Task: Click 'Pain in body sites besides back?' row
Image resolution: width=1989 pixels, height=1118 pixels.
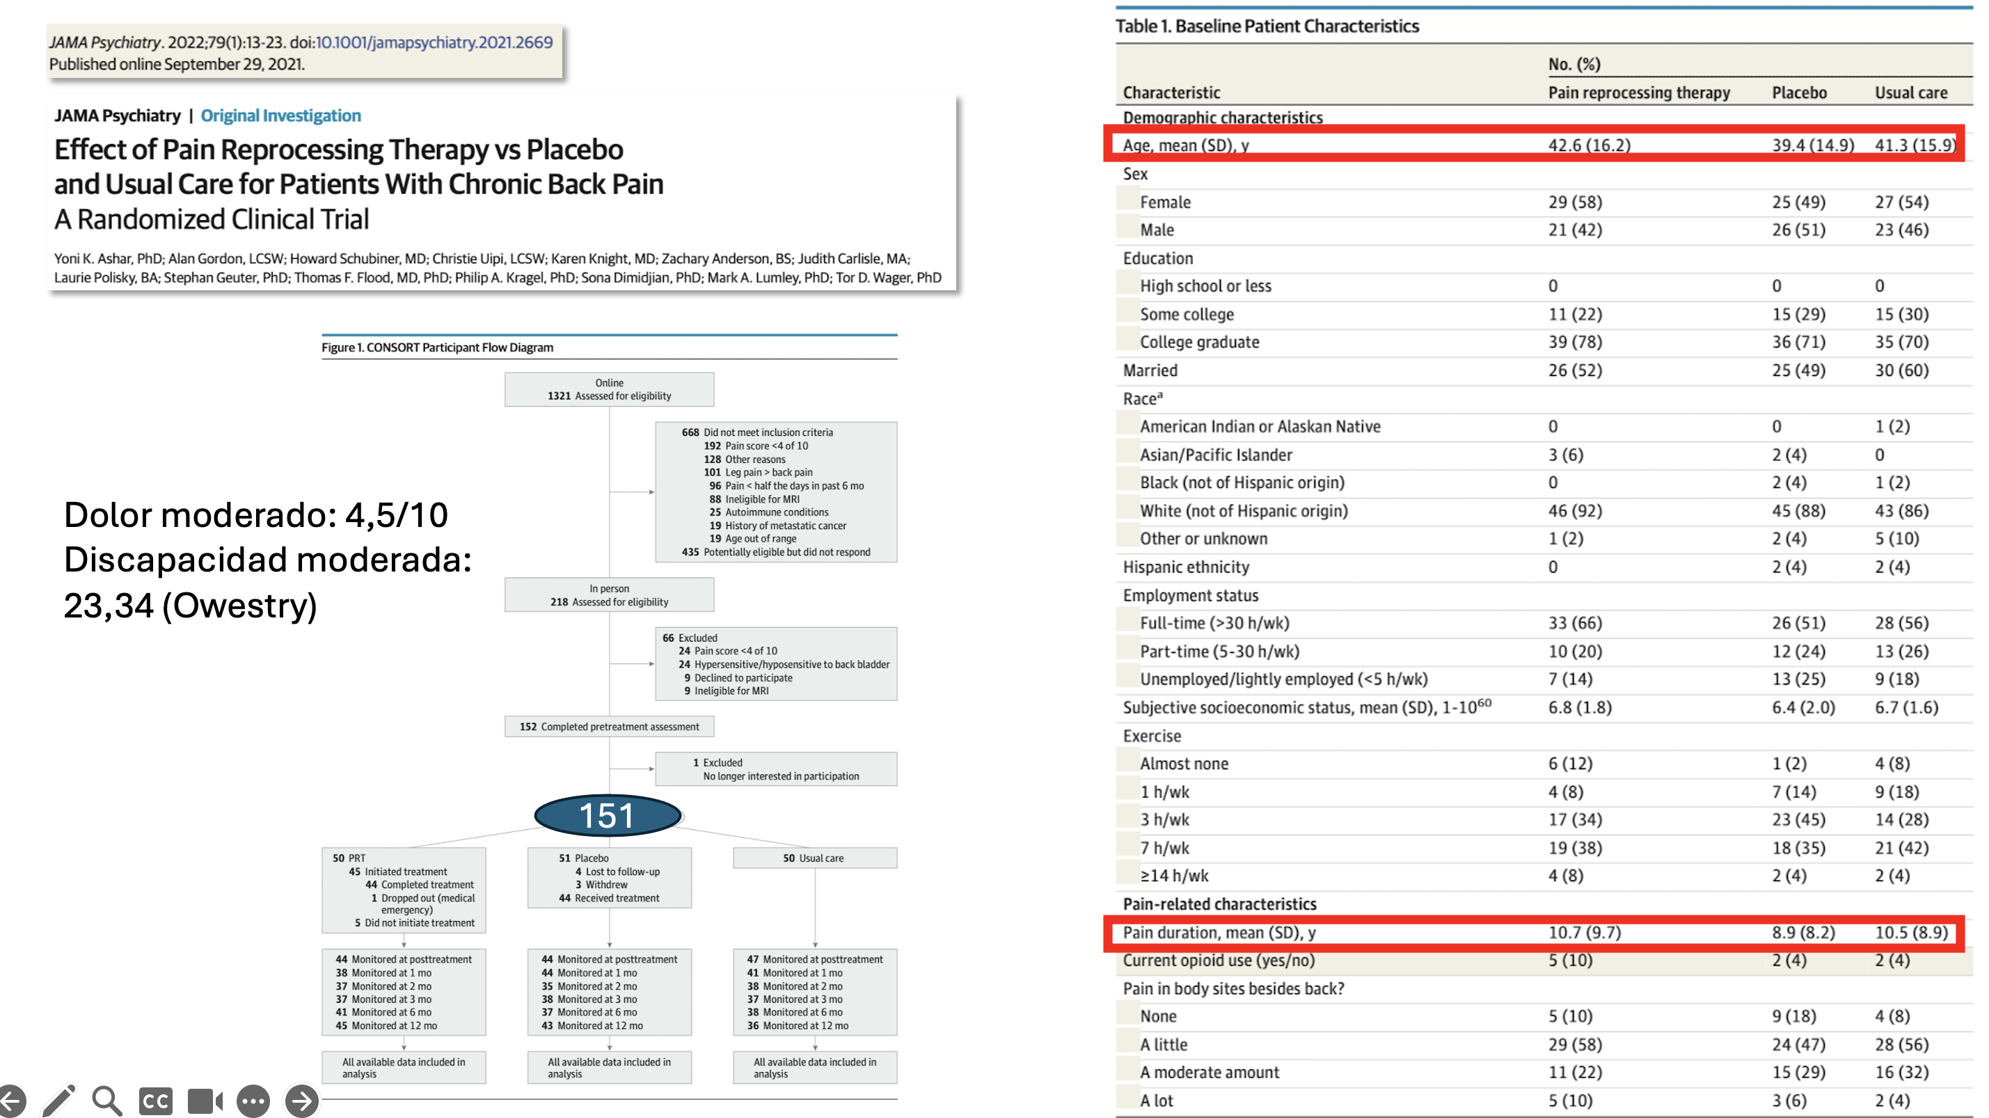Action: tap(1233, 989)
